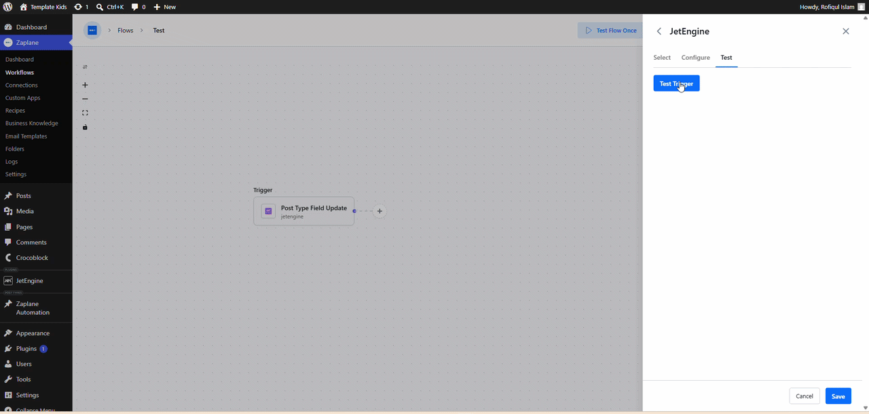Open Workflows submenu item
Image resolution: width=869 pixels, height=414 pixels.
click(x=19, y=73)
